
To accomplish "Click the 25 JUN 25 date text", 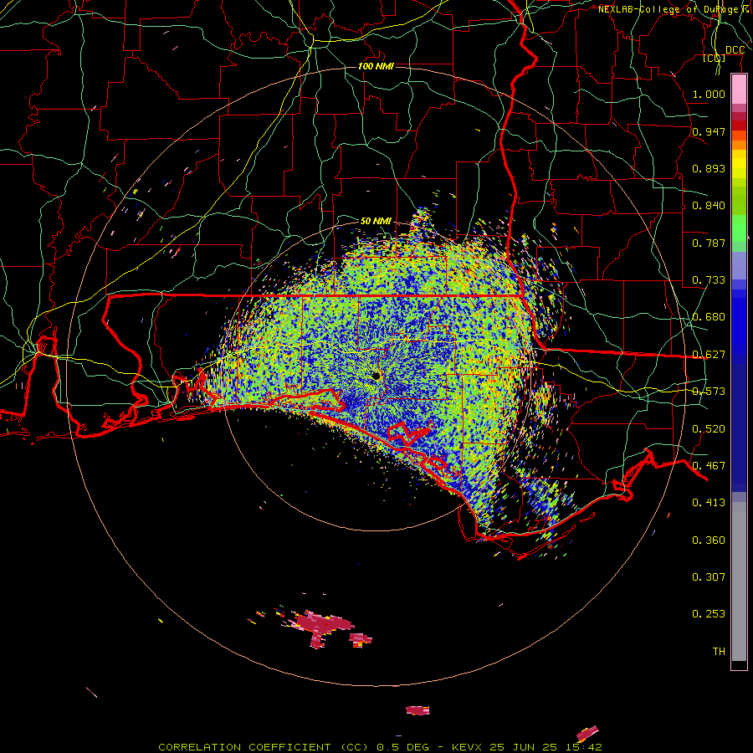I will coord(524,747).
